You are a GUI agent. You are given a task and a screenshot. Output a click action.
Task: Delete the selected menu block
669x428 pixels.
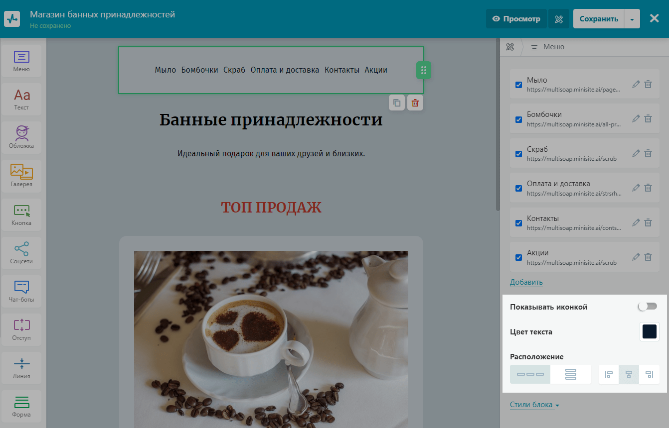[415, 103]
